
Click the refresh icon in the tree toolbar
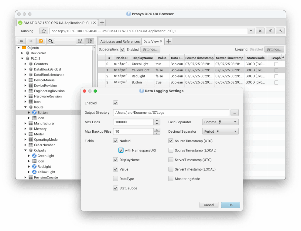click(41, 41)
